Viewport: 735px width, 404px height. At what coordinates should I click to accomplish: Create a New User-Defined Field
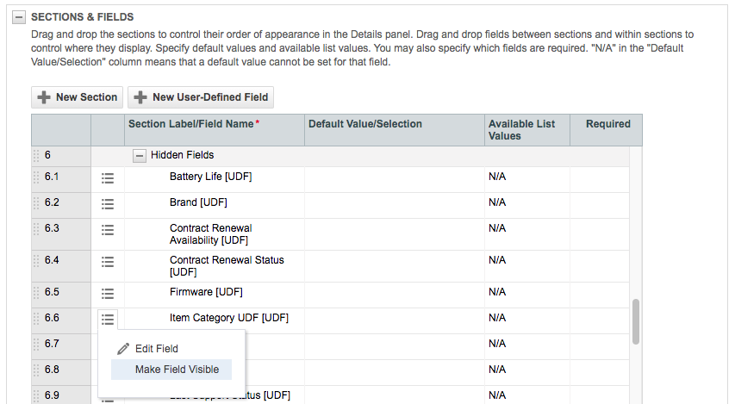pyautogui.click(x=201, y=97)
